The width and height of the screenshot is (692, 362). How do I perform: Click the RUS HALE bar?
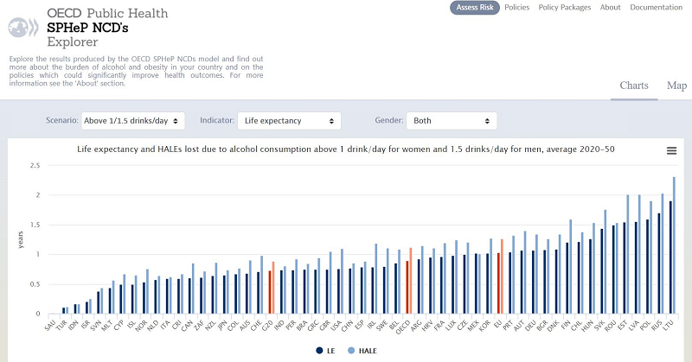point(662,253)
